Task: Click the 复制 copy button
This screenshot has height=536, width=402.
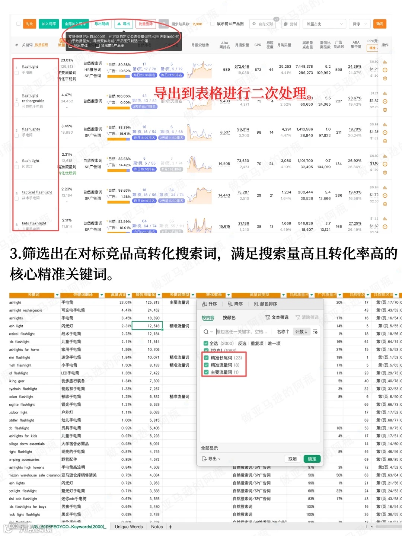Action: pyautogui.click(x=290, y=24)
